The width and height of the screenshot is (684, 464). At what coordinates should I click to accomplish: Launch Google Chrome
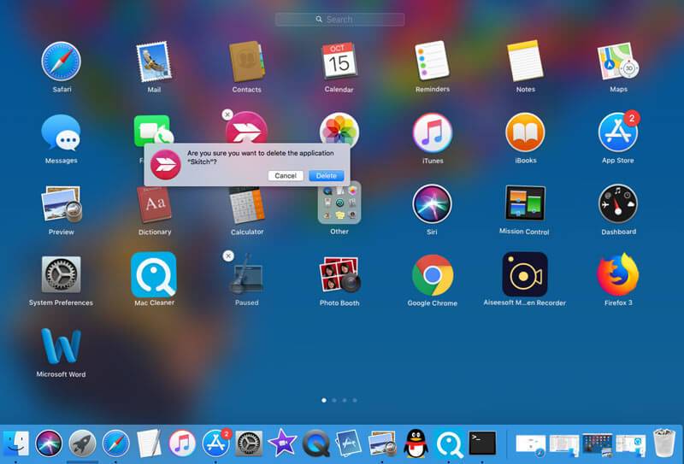432,274
